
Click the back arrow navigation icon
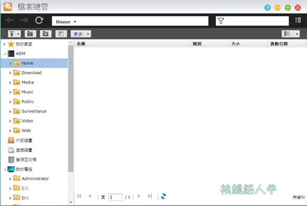click(x=10, y=21)
